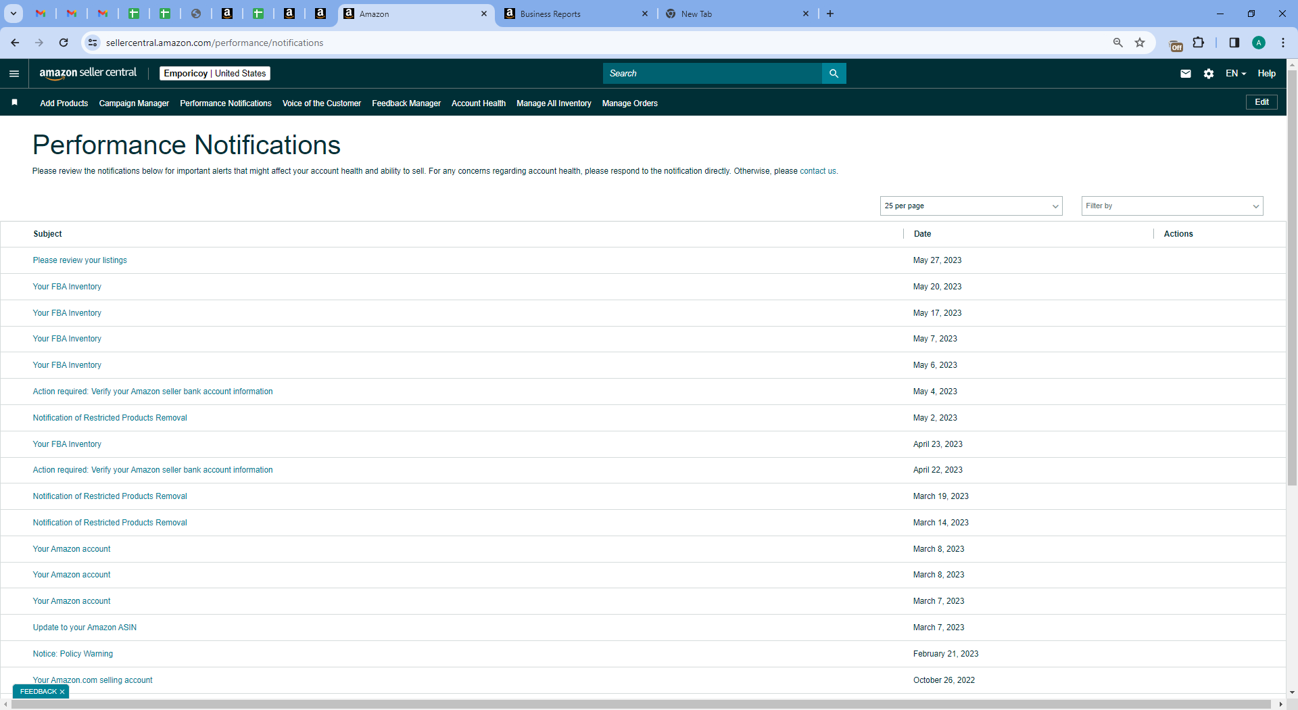Screen dimensions: 1298x710
Task: Expand the Filter by dropdown
Action: (1172, 206)
